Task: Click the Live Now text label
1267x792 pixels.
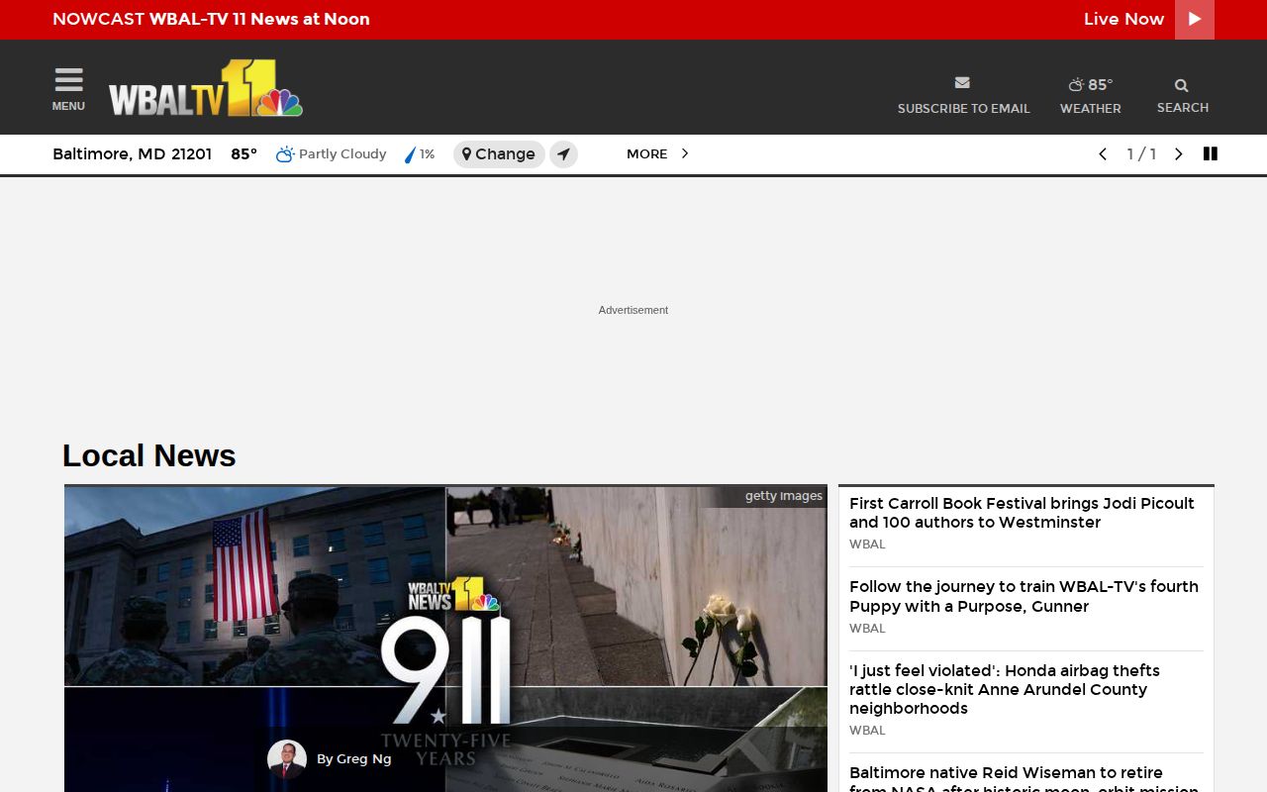Action: (x=1123, y=19)
